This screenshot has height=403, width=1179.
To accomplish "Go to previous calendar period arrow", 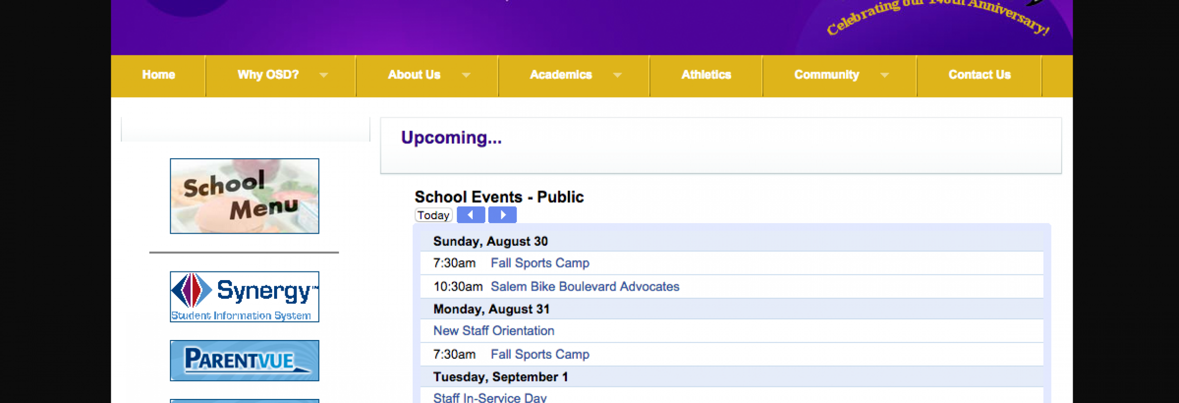I will tap(471, 215).
